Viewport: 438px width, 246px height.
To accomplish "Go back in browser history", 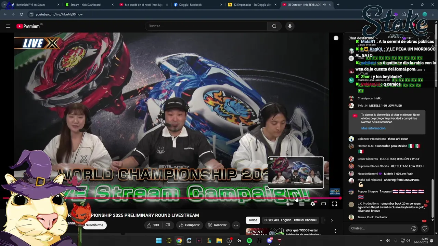I will point(5,14).
